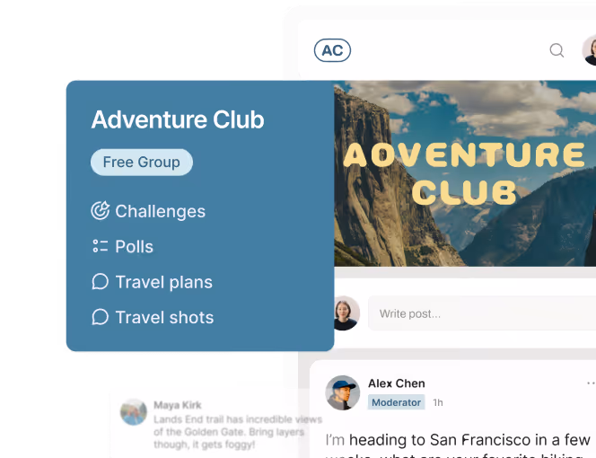This screenshot has height=458, width=596.
Task: Click the AC logo badge
Action: coord(332,50)
